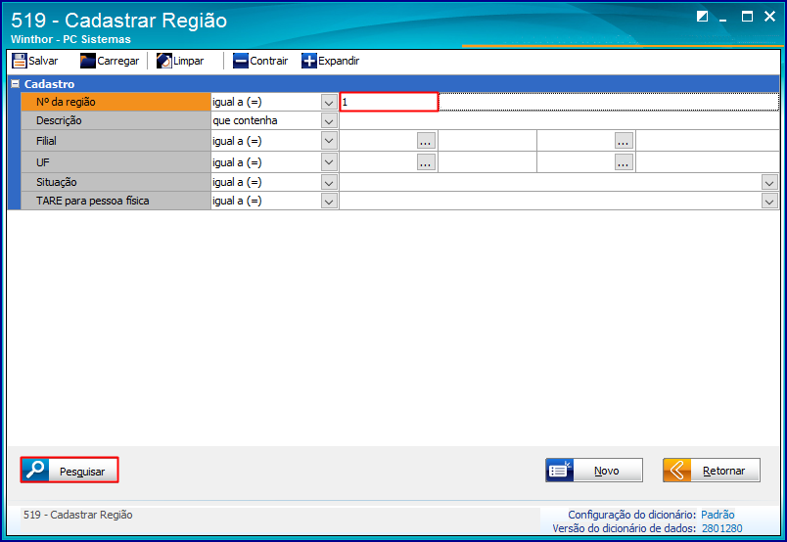Click the Salvar toolbar button
787x542 pixels.
coord(34,61)
